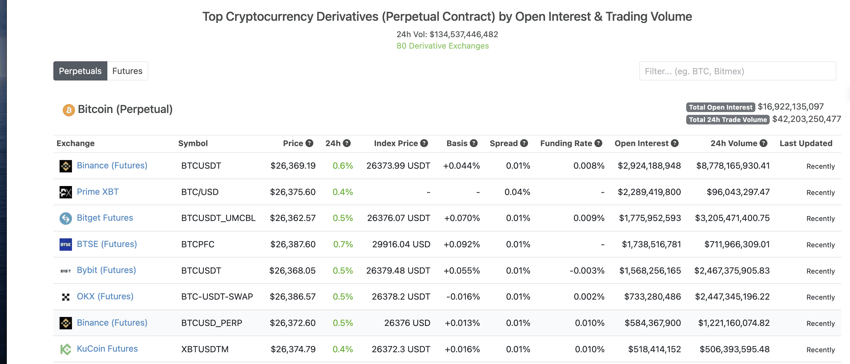Click the Open Interest help question mark
The height and width of the screenshot is (364, 850).
[x=675, y=144]
